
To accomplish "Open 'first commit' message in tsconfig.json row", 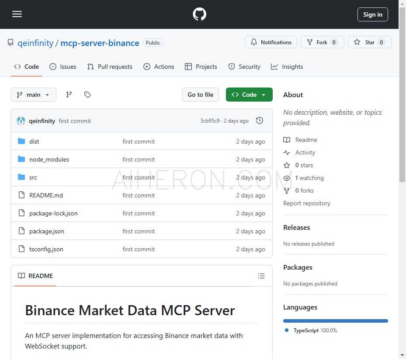I will click(x=139, y=249).
